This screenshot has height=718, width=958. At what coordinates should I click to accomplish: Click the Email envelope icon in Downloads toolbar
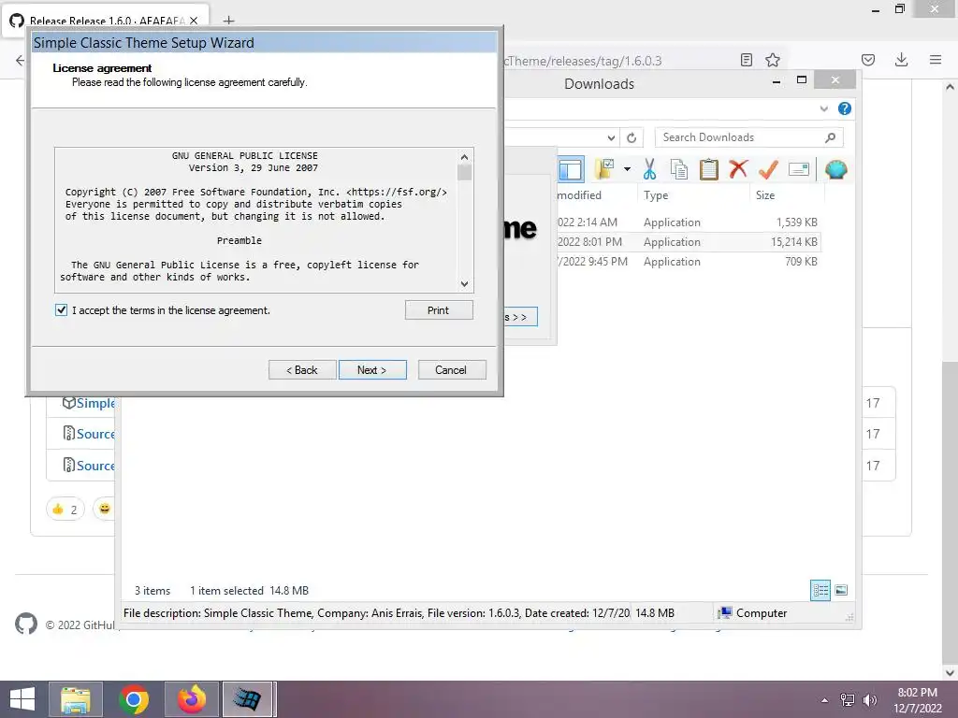(799, 169)
